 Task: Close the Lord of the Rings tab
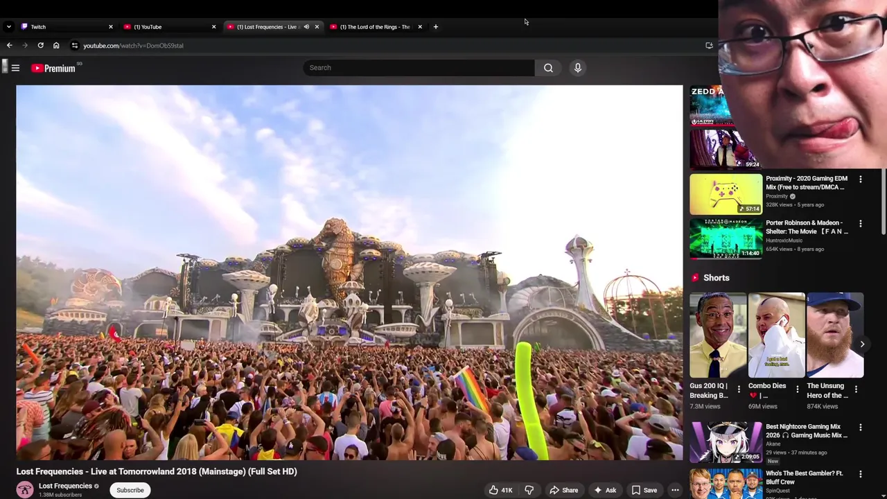(419, 27)
